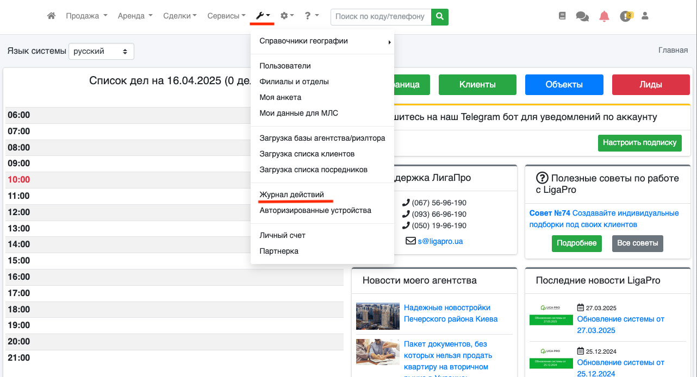
Task: Open the gear settings dropdown
Action: [x=287, y=16]
